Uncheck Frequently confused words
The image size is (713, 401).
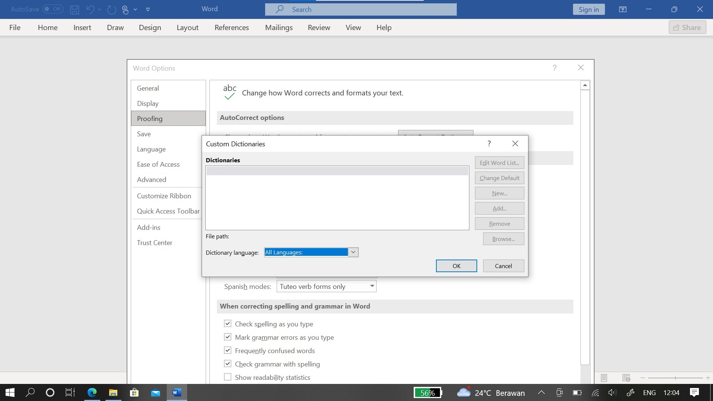click(x=228, y=351)
